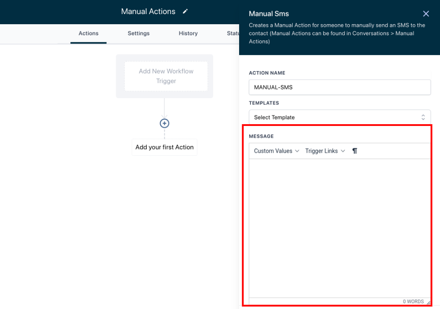Click Add your first Action button

click(x=164, y=147)
